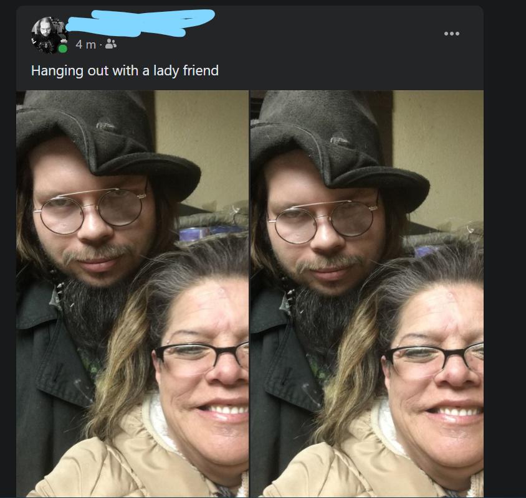This screenshot has width=526, height=498.
Task: Click the divider between the two photos
Action: (x=249, y=294)
